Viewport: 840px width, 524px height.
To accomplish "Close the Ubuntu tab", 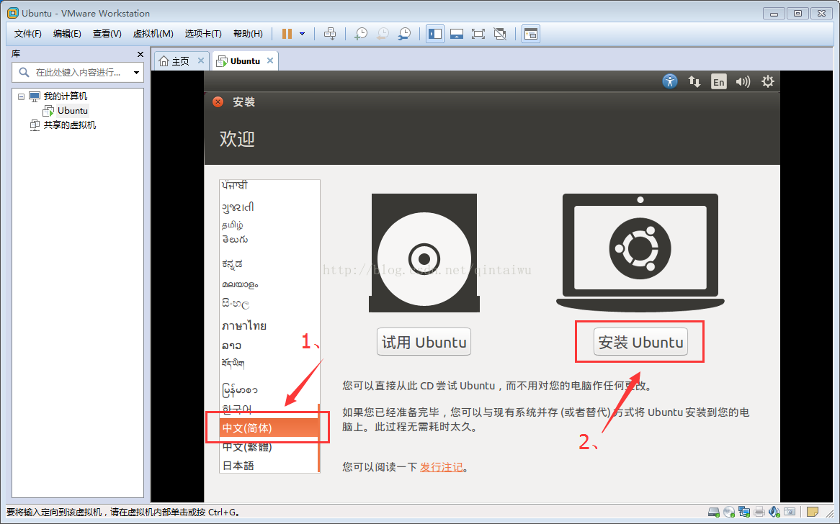I will [x=270, y=60].
